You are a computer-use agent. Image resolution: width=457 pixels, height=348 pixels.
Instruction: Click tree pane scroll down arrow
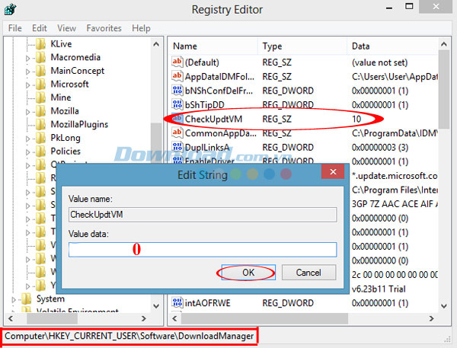(x=156, y=306)
